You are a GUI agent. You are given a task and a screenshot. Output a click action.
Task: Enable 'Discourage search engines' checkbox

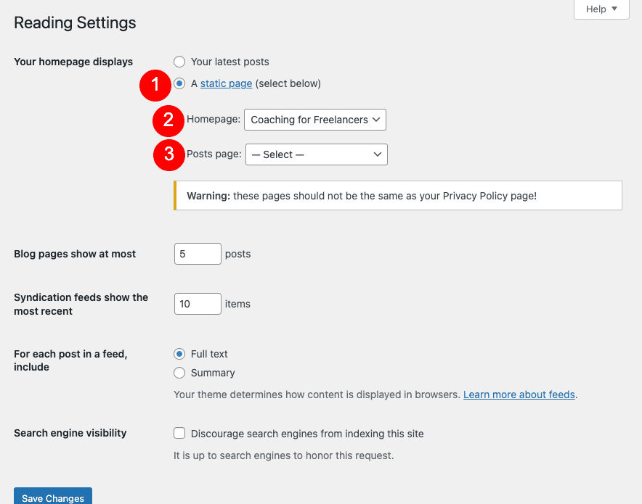(x=179, y=434)
